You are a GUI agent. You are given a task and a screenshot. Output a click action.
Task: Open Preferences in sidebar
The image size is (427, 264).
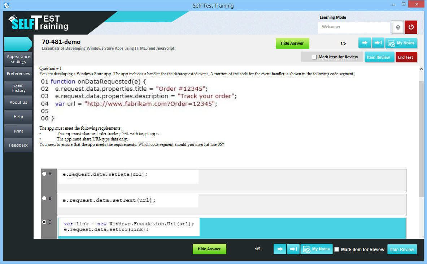click(x=18, y=73)
